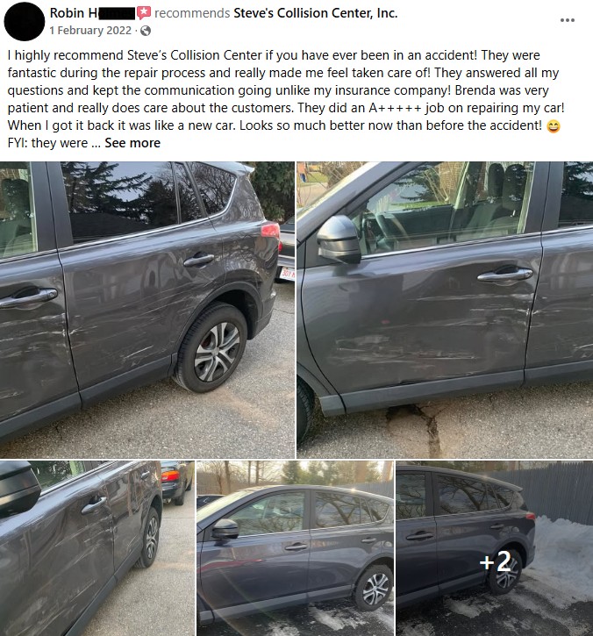The height and width of the screenshot is (636, 593).
Task: Open Steve's Collision Center, Inc. page link
Action: point(316,13)
